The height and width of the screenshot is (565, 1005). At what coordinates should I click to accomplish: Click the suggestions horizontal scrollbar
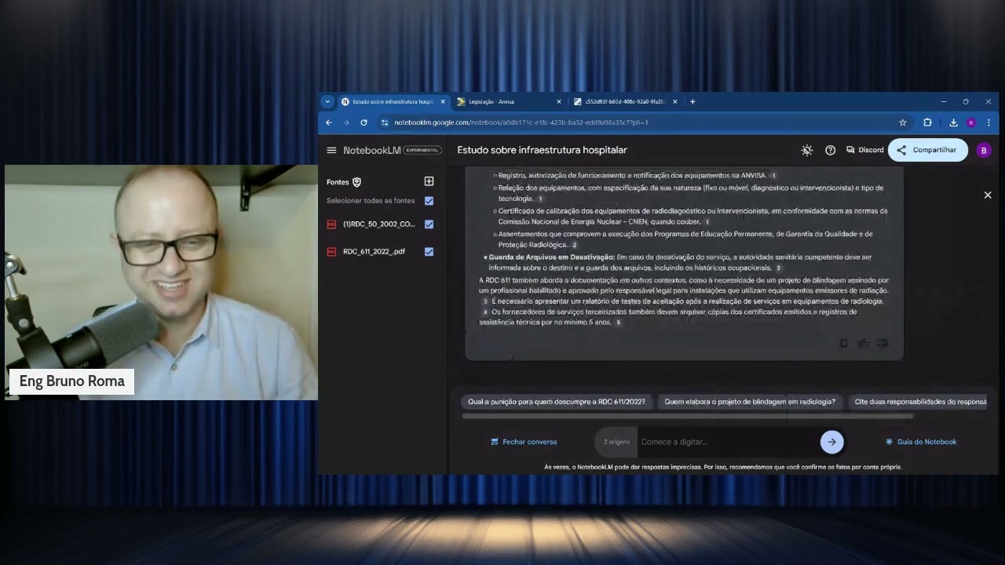(x=687, y=416)
